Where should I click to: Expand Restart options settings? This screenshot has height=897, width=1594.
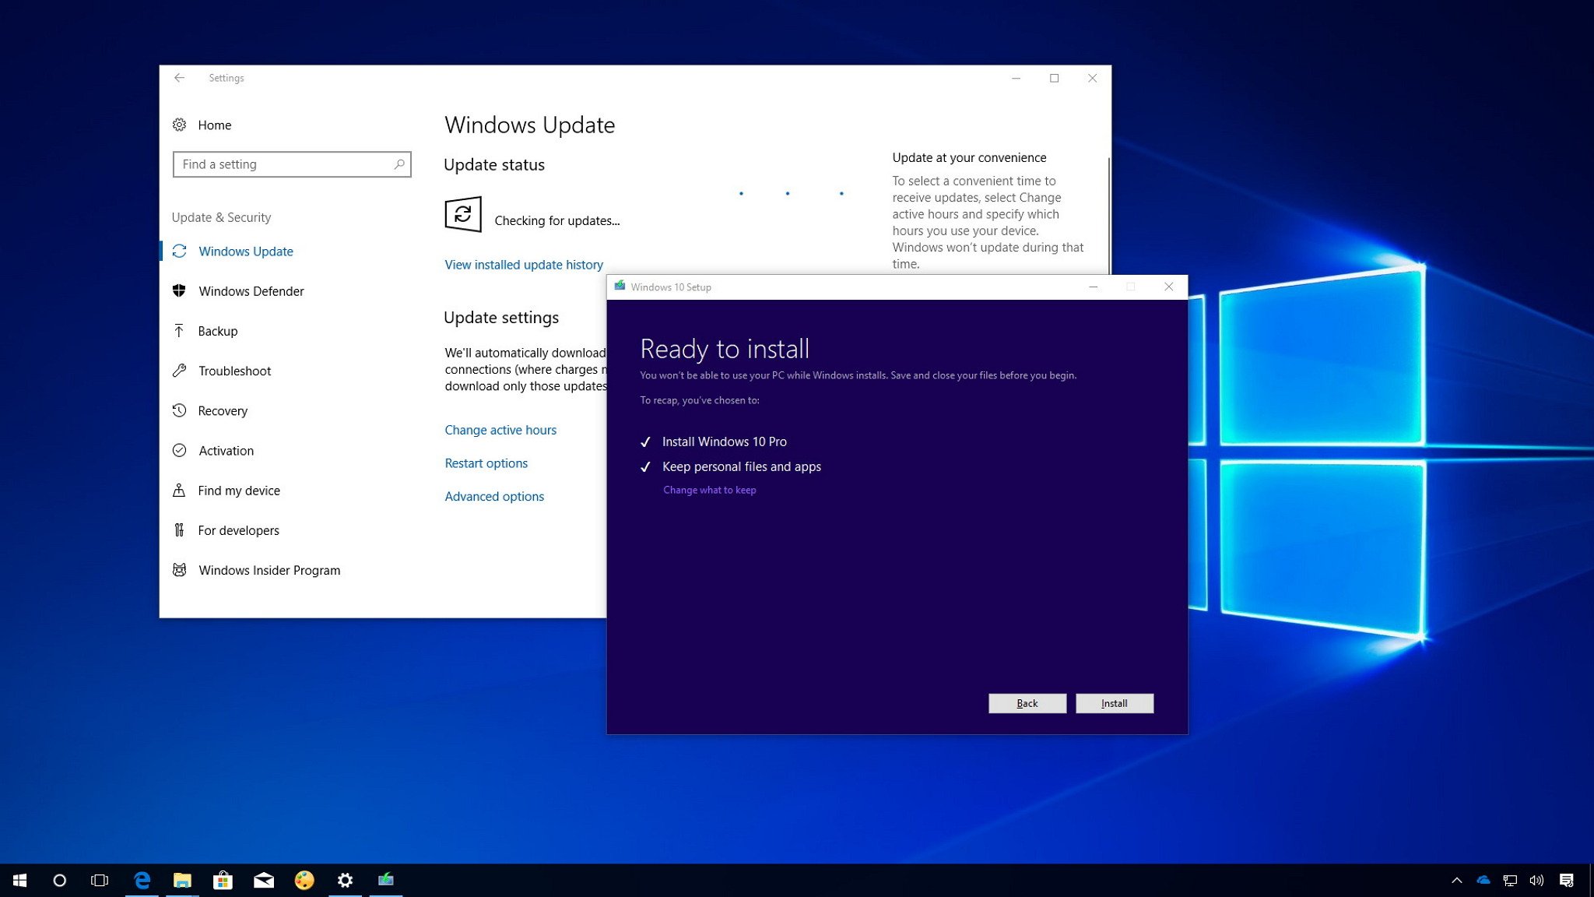tap(486, 463)
